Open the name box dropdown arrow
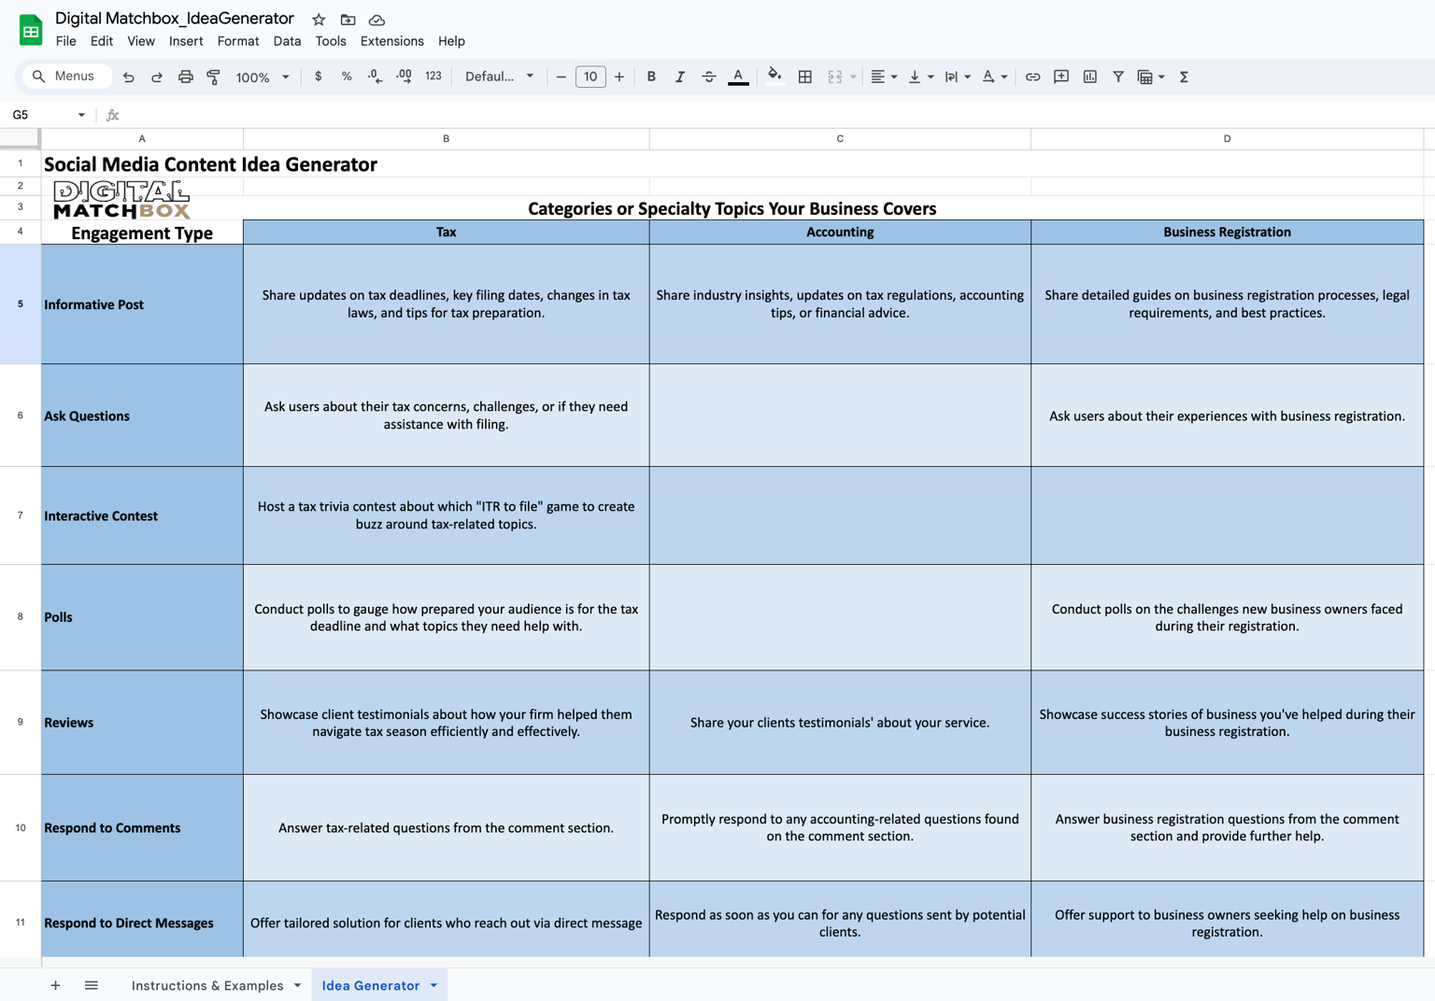 81,115
